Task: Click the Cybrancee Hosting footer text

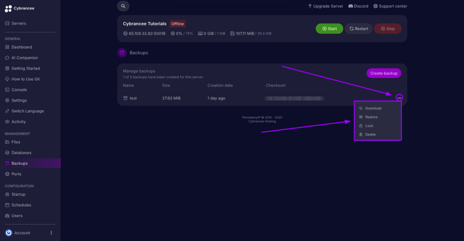Action: [x=262, y=122]
